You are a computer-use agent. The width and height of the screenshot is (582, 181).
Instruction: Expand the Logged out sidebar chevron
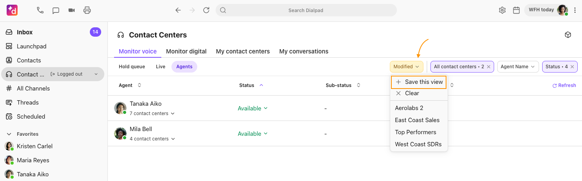[x=96, y=74]
